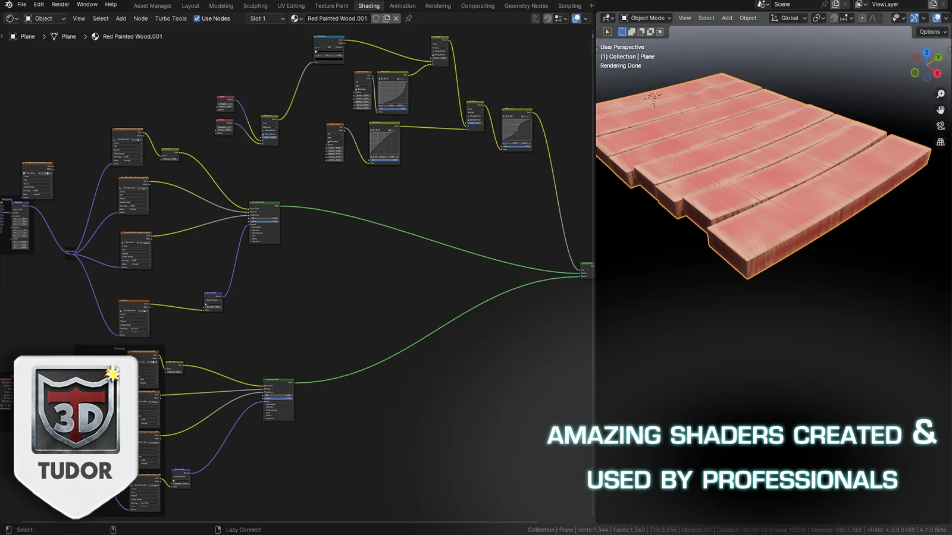This screenshot has height=535, width=952.
Task: Activate the Move hand icon in the viewport
Action: click(941, 111)
